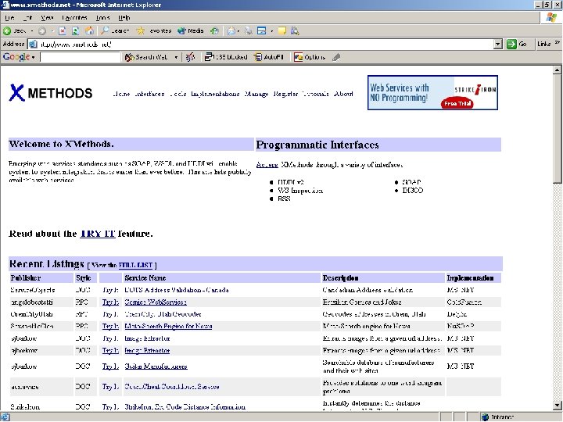Print the page with the printer icon
This screenshot has height=422, width=563.
248,30
